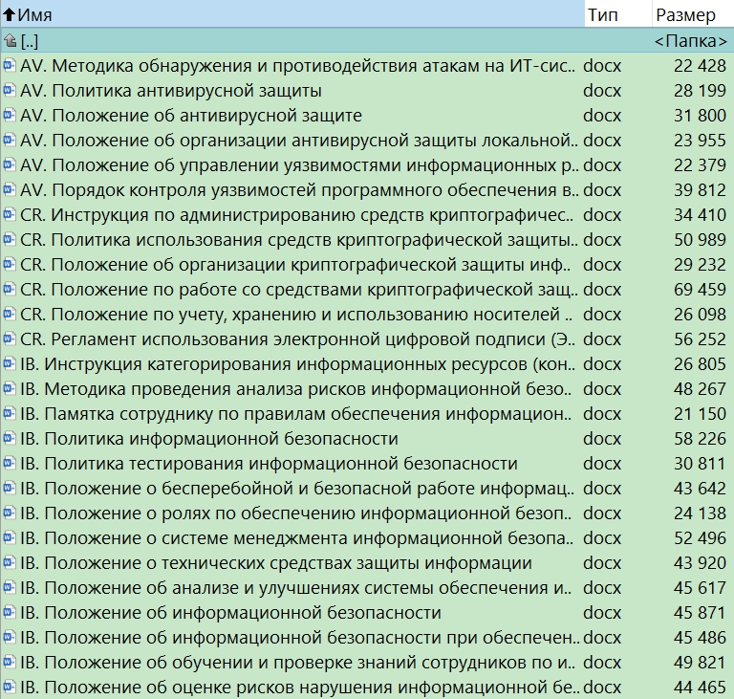
Task: Select IB. Положение об оценке рисков нарушения
Action: (367, 687)
